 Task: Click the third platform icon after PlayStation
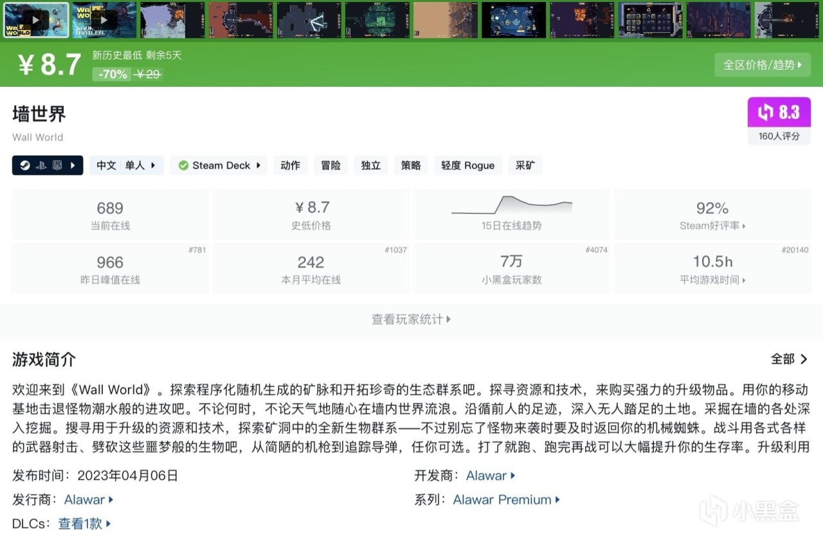(57, 165)
